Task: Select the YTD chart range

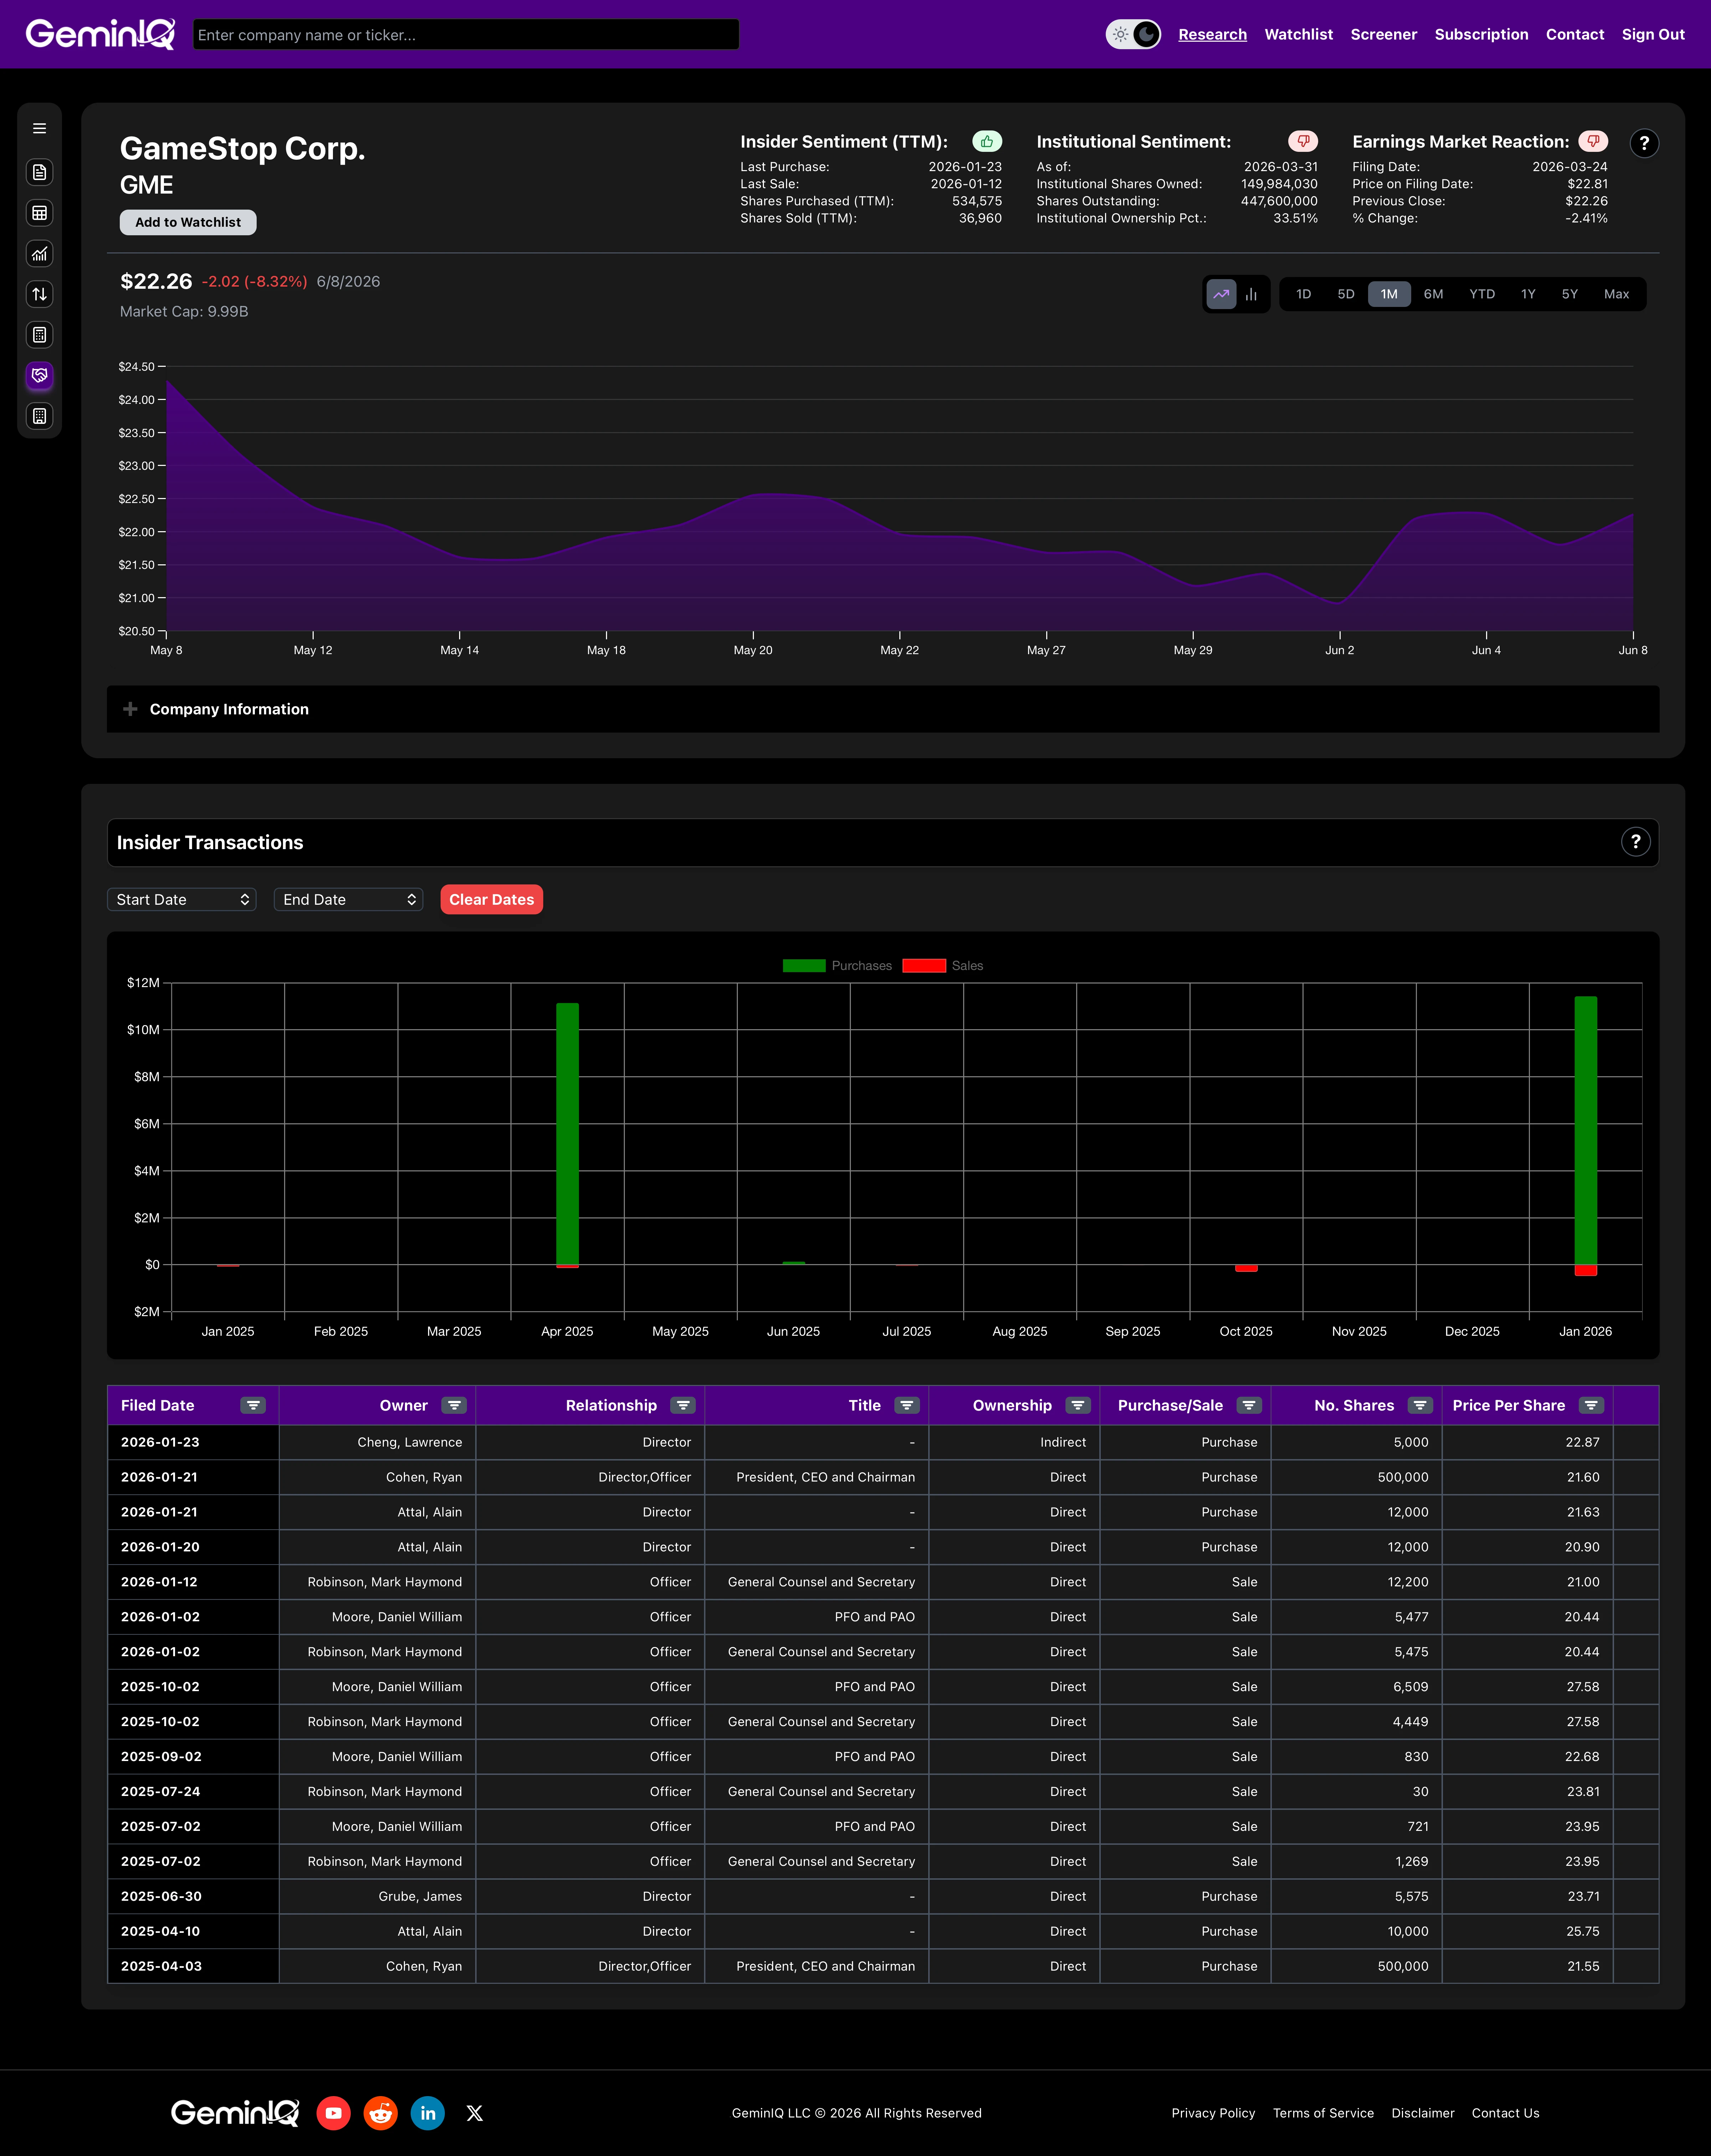Action: (x=1482, y=294)
